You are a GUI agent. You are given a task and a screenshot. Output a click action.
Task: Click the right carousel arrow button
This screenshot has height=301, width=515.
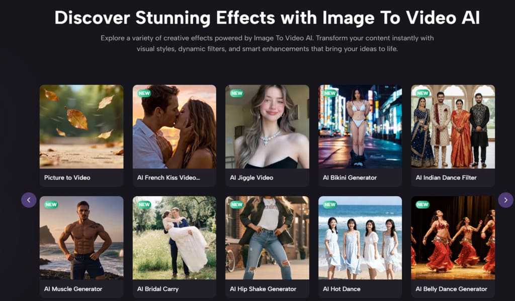[x=505, y=200]
